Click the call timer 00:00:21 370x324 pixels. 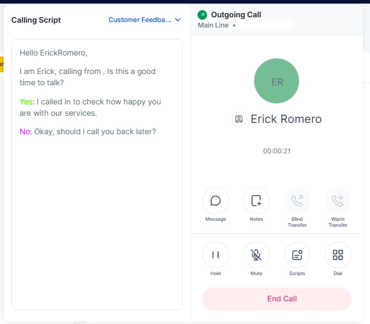277,151
